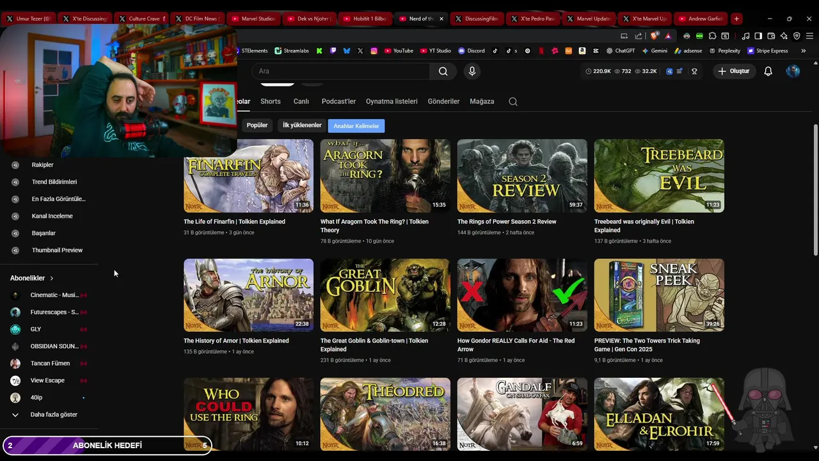Image resolution: width=819 pixels, height=461 pixels.
Task: Open YT Studio bookmark
Action: (x=436, y=51)
